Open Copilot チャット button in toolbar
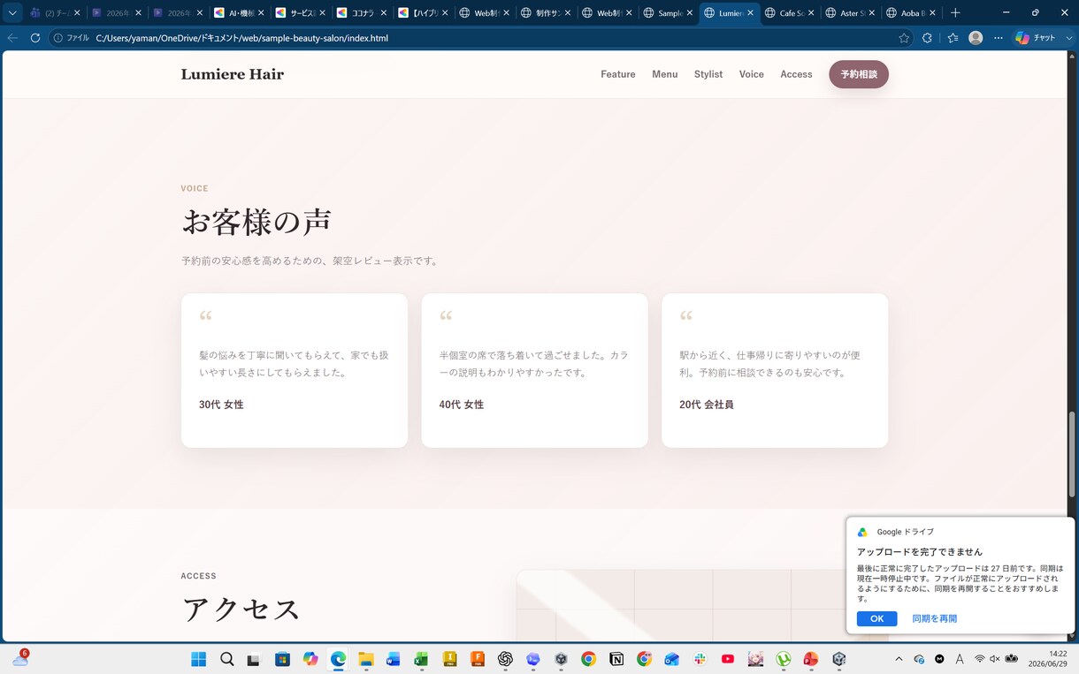 [1037, 38]
